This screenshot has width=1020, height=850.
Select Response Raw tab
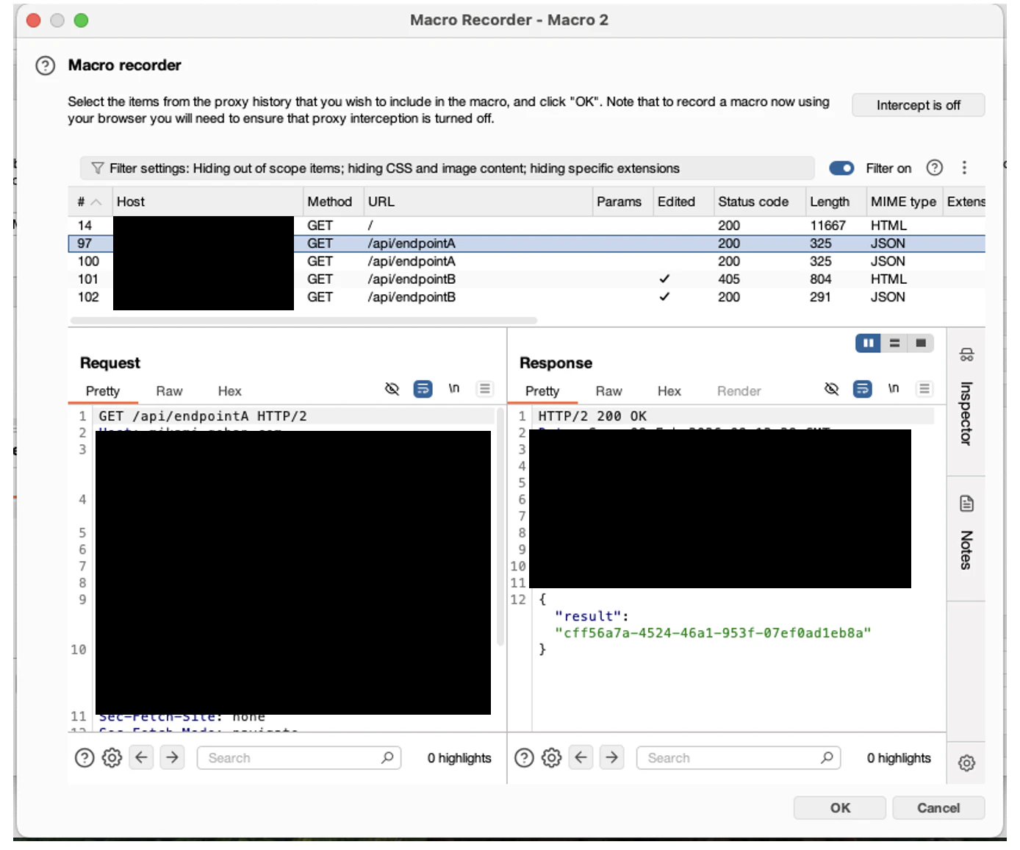(608, 391)
